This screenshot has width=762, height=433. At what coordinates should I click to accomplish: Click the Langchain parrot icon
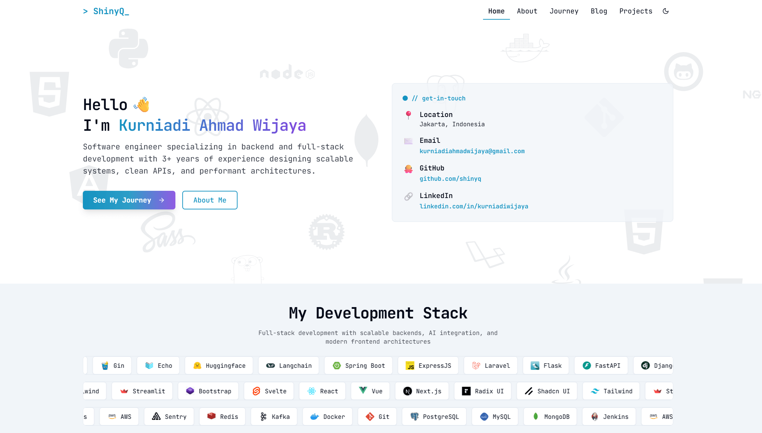click(270, 365)
